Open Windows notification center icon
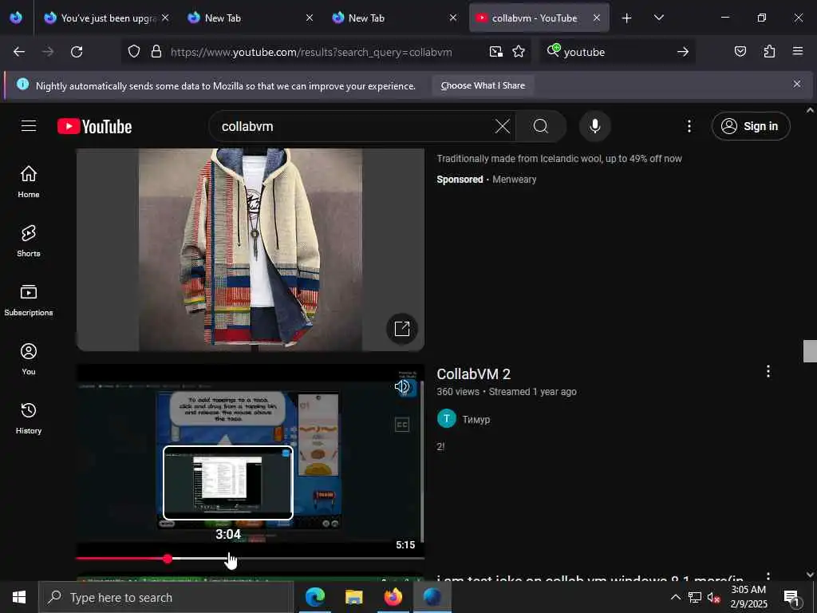 coord(791,597)
